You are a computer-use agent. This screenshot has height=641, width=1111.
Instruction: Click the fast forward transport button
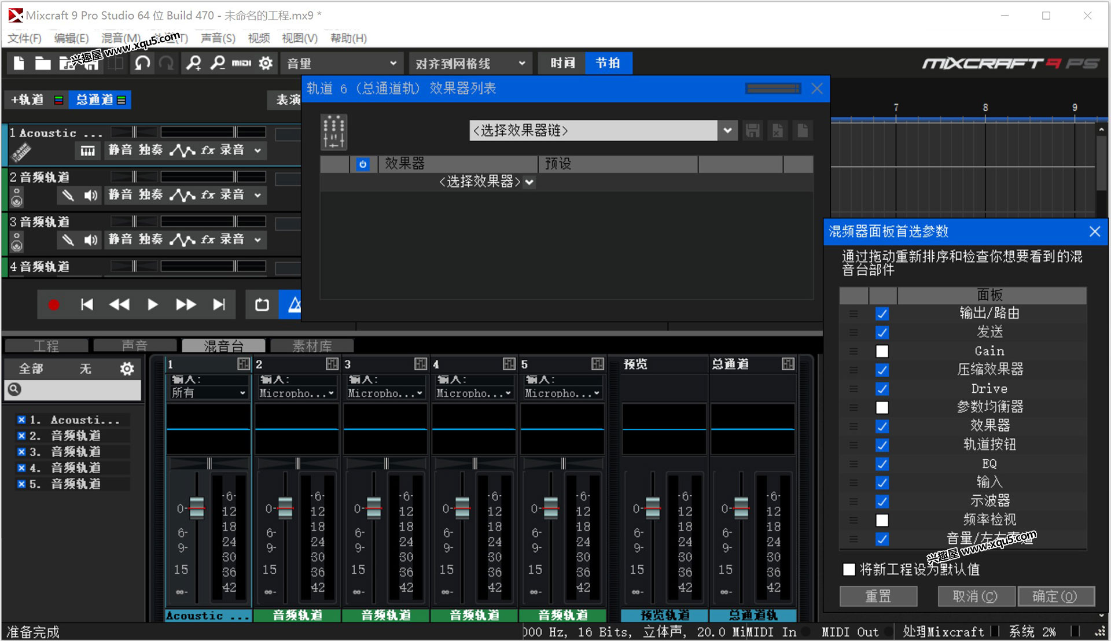coord(186,305)
